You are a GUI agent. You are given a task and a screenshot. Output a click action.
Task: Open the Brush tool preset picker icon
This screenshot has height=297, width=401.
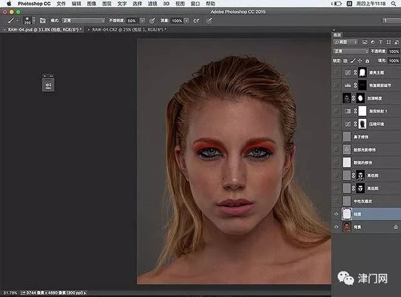11,21
